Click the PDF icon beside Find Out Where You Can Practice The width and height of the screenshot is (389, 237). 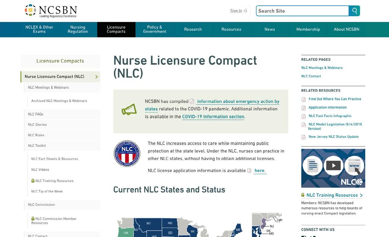coord(304,99)
